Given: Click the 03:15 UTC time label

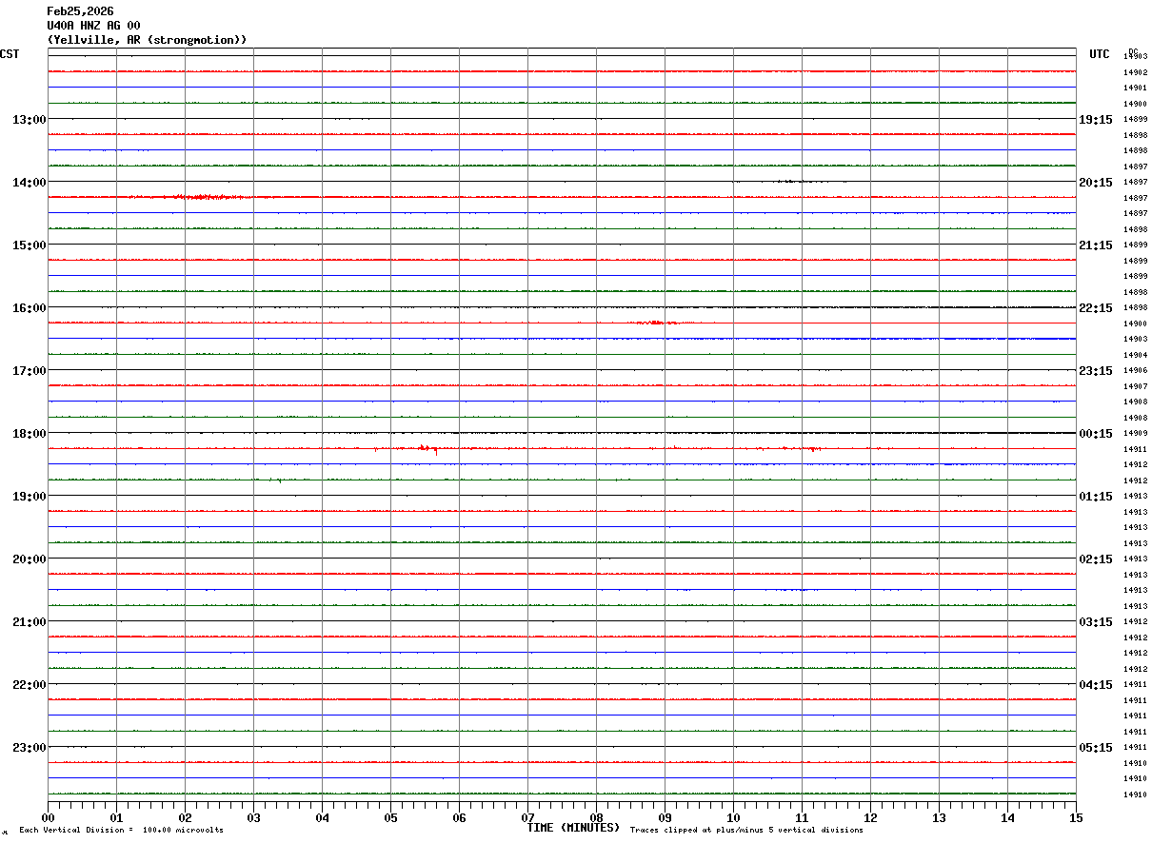Looking at the screenshot, I should coord(1096,622).
